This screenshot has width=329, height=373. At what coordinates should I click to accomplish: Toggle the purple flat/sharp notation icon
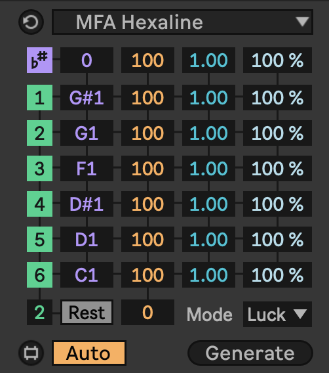tap(39, 60)
